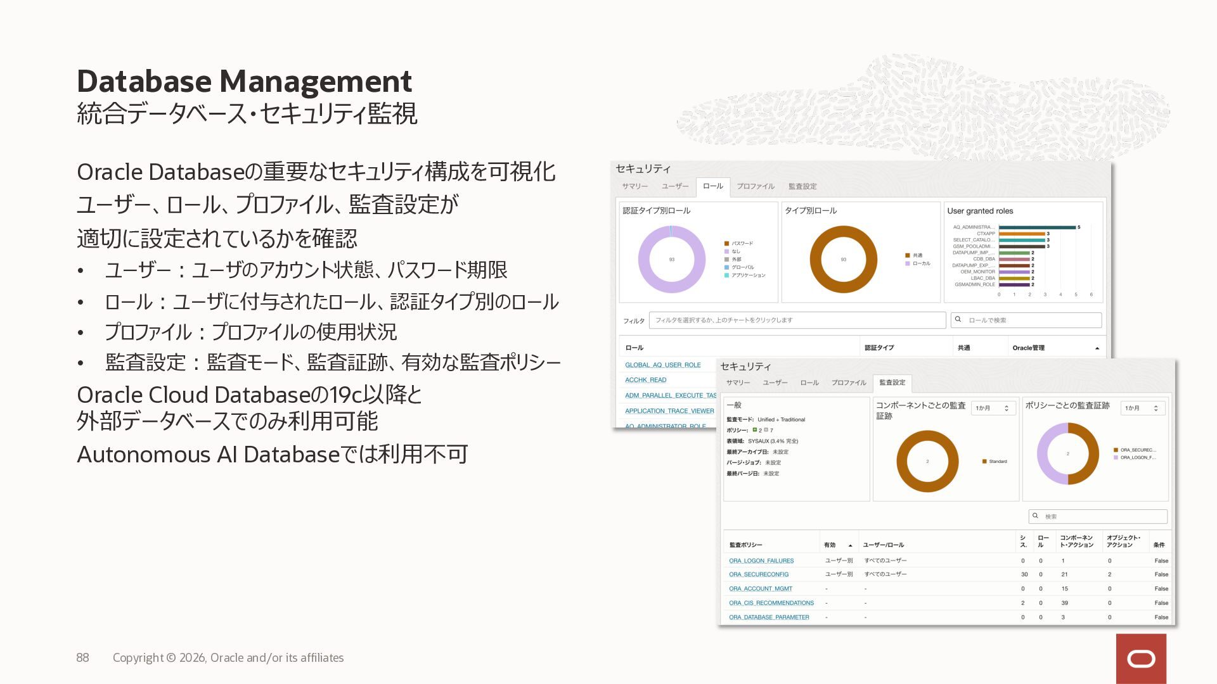Open the 1か月 dropdown for the ポリシー audit trail
The height and width of the screenshot is (684, 1217).
(1142, 408)
